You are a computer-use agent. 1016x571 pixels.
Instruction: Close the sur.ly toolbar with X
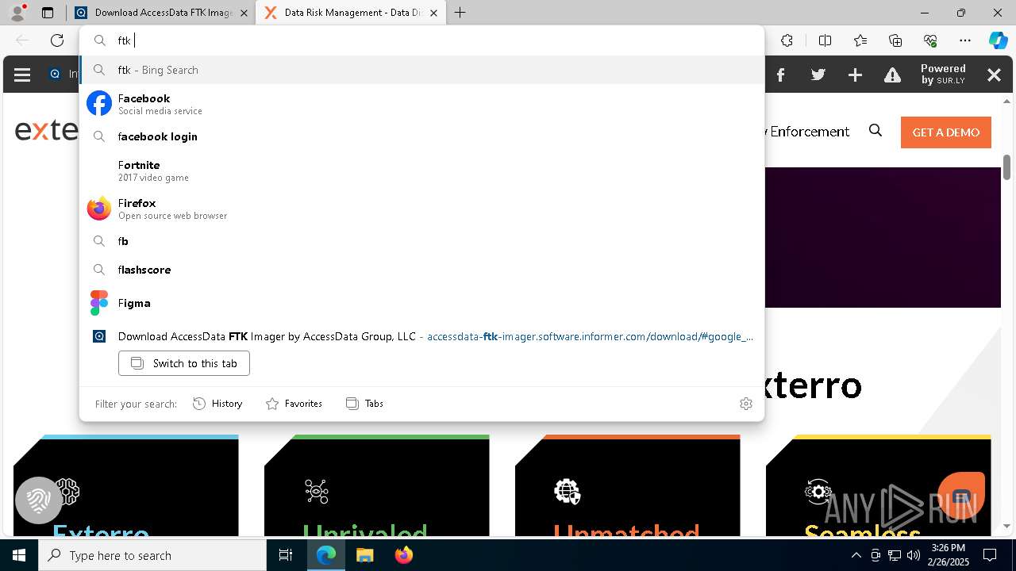coord(994,75)
